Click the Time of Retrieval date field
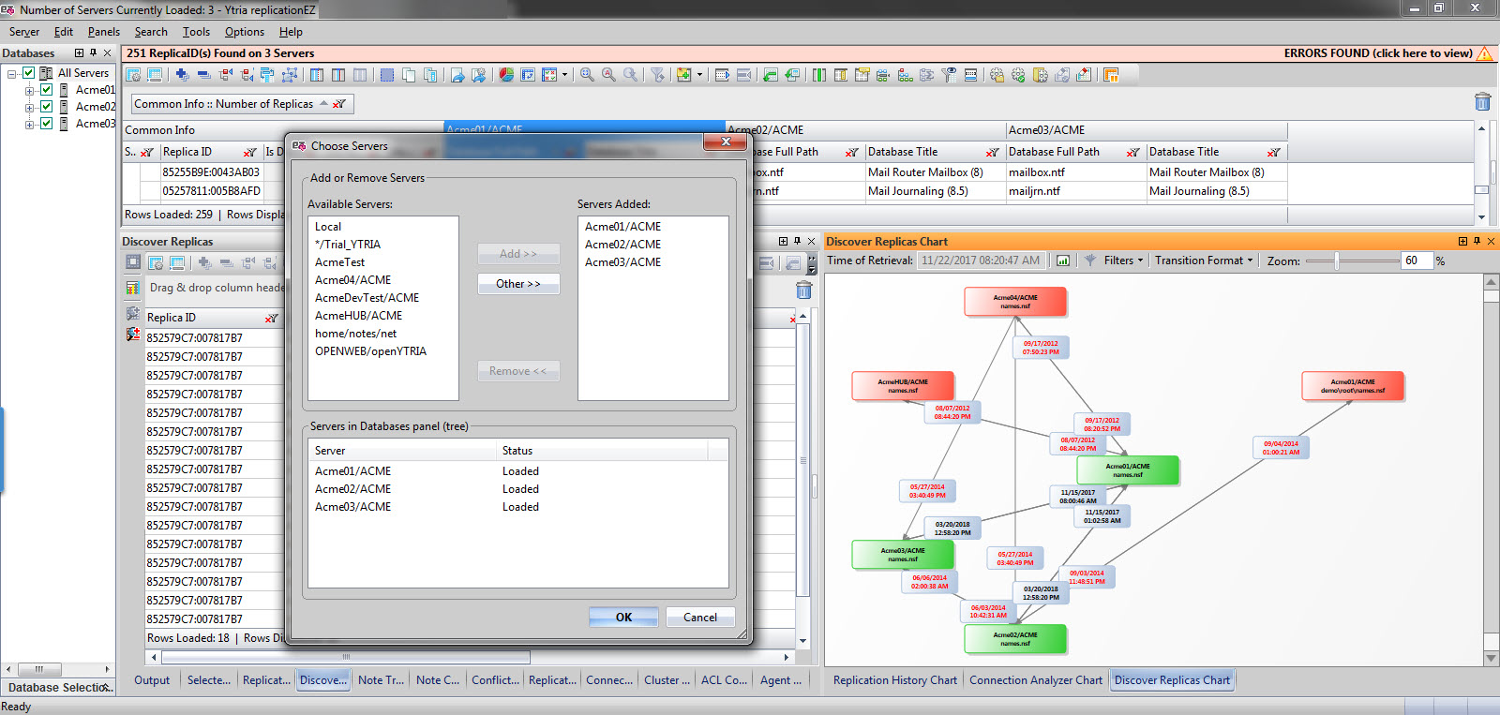1500x715 pixels. click(982, 261)
